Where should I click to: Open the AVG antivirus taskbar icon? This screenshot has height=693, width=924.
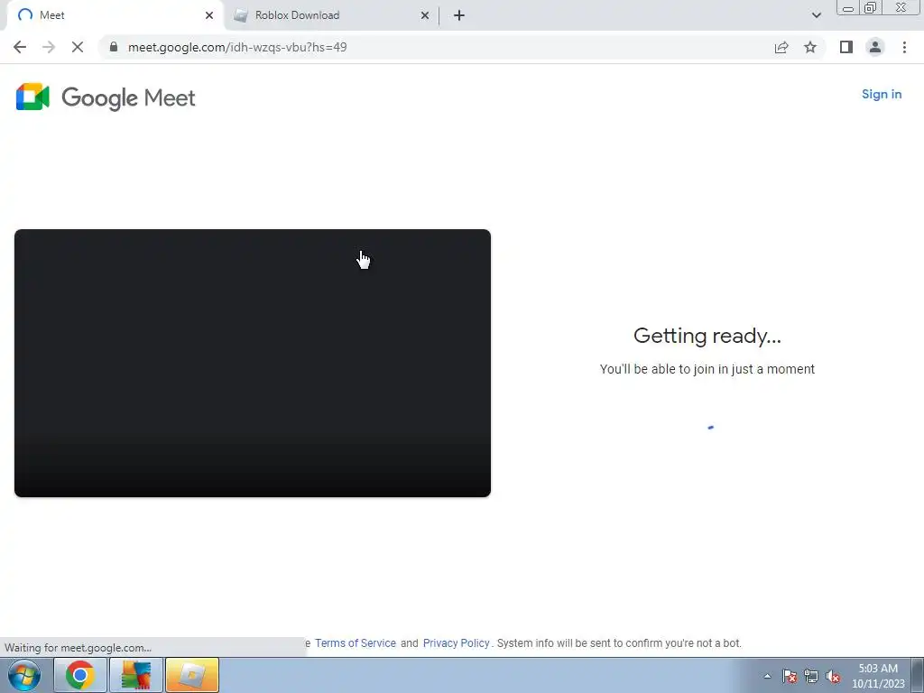(136, 675)
